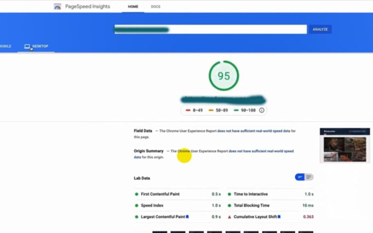Click Cumulative Layout Shift red warning triangle
The height and width of the screenshot is (233, 373).
tap(229, 217)
